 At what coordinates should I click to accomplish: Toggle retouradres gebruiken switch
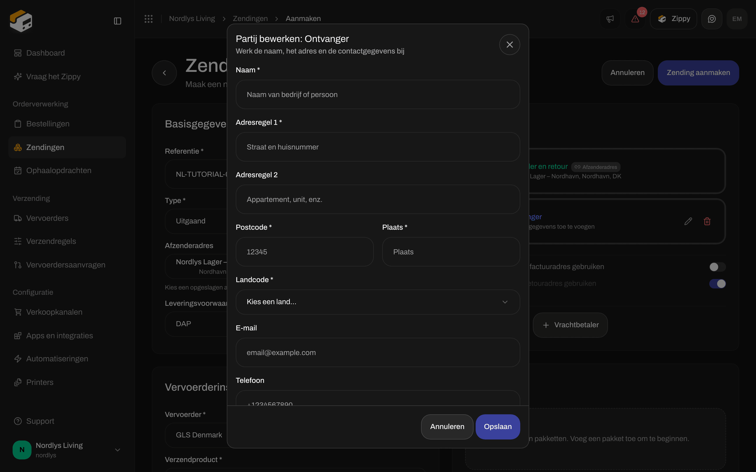[717, 284]
